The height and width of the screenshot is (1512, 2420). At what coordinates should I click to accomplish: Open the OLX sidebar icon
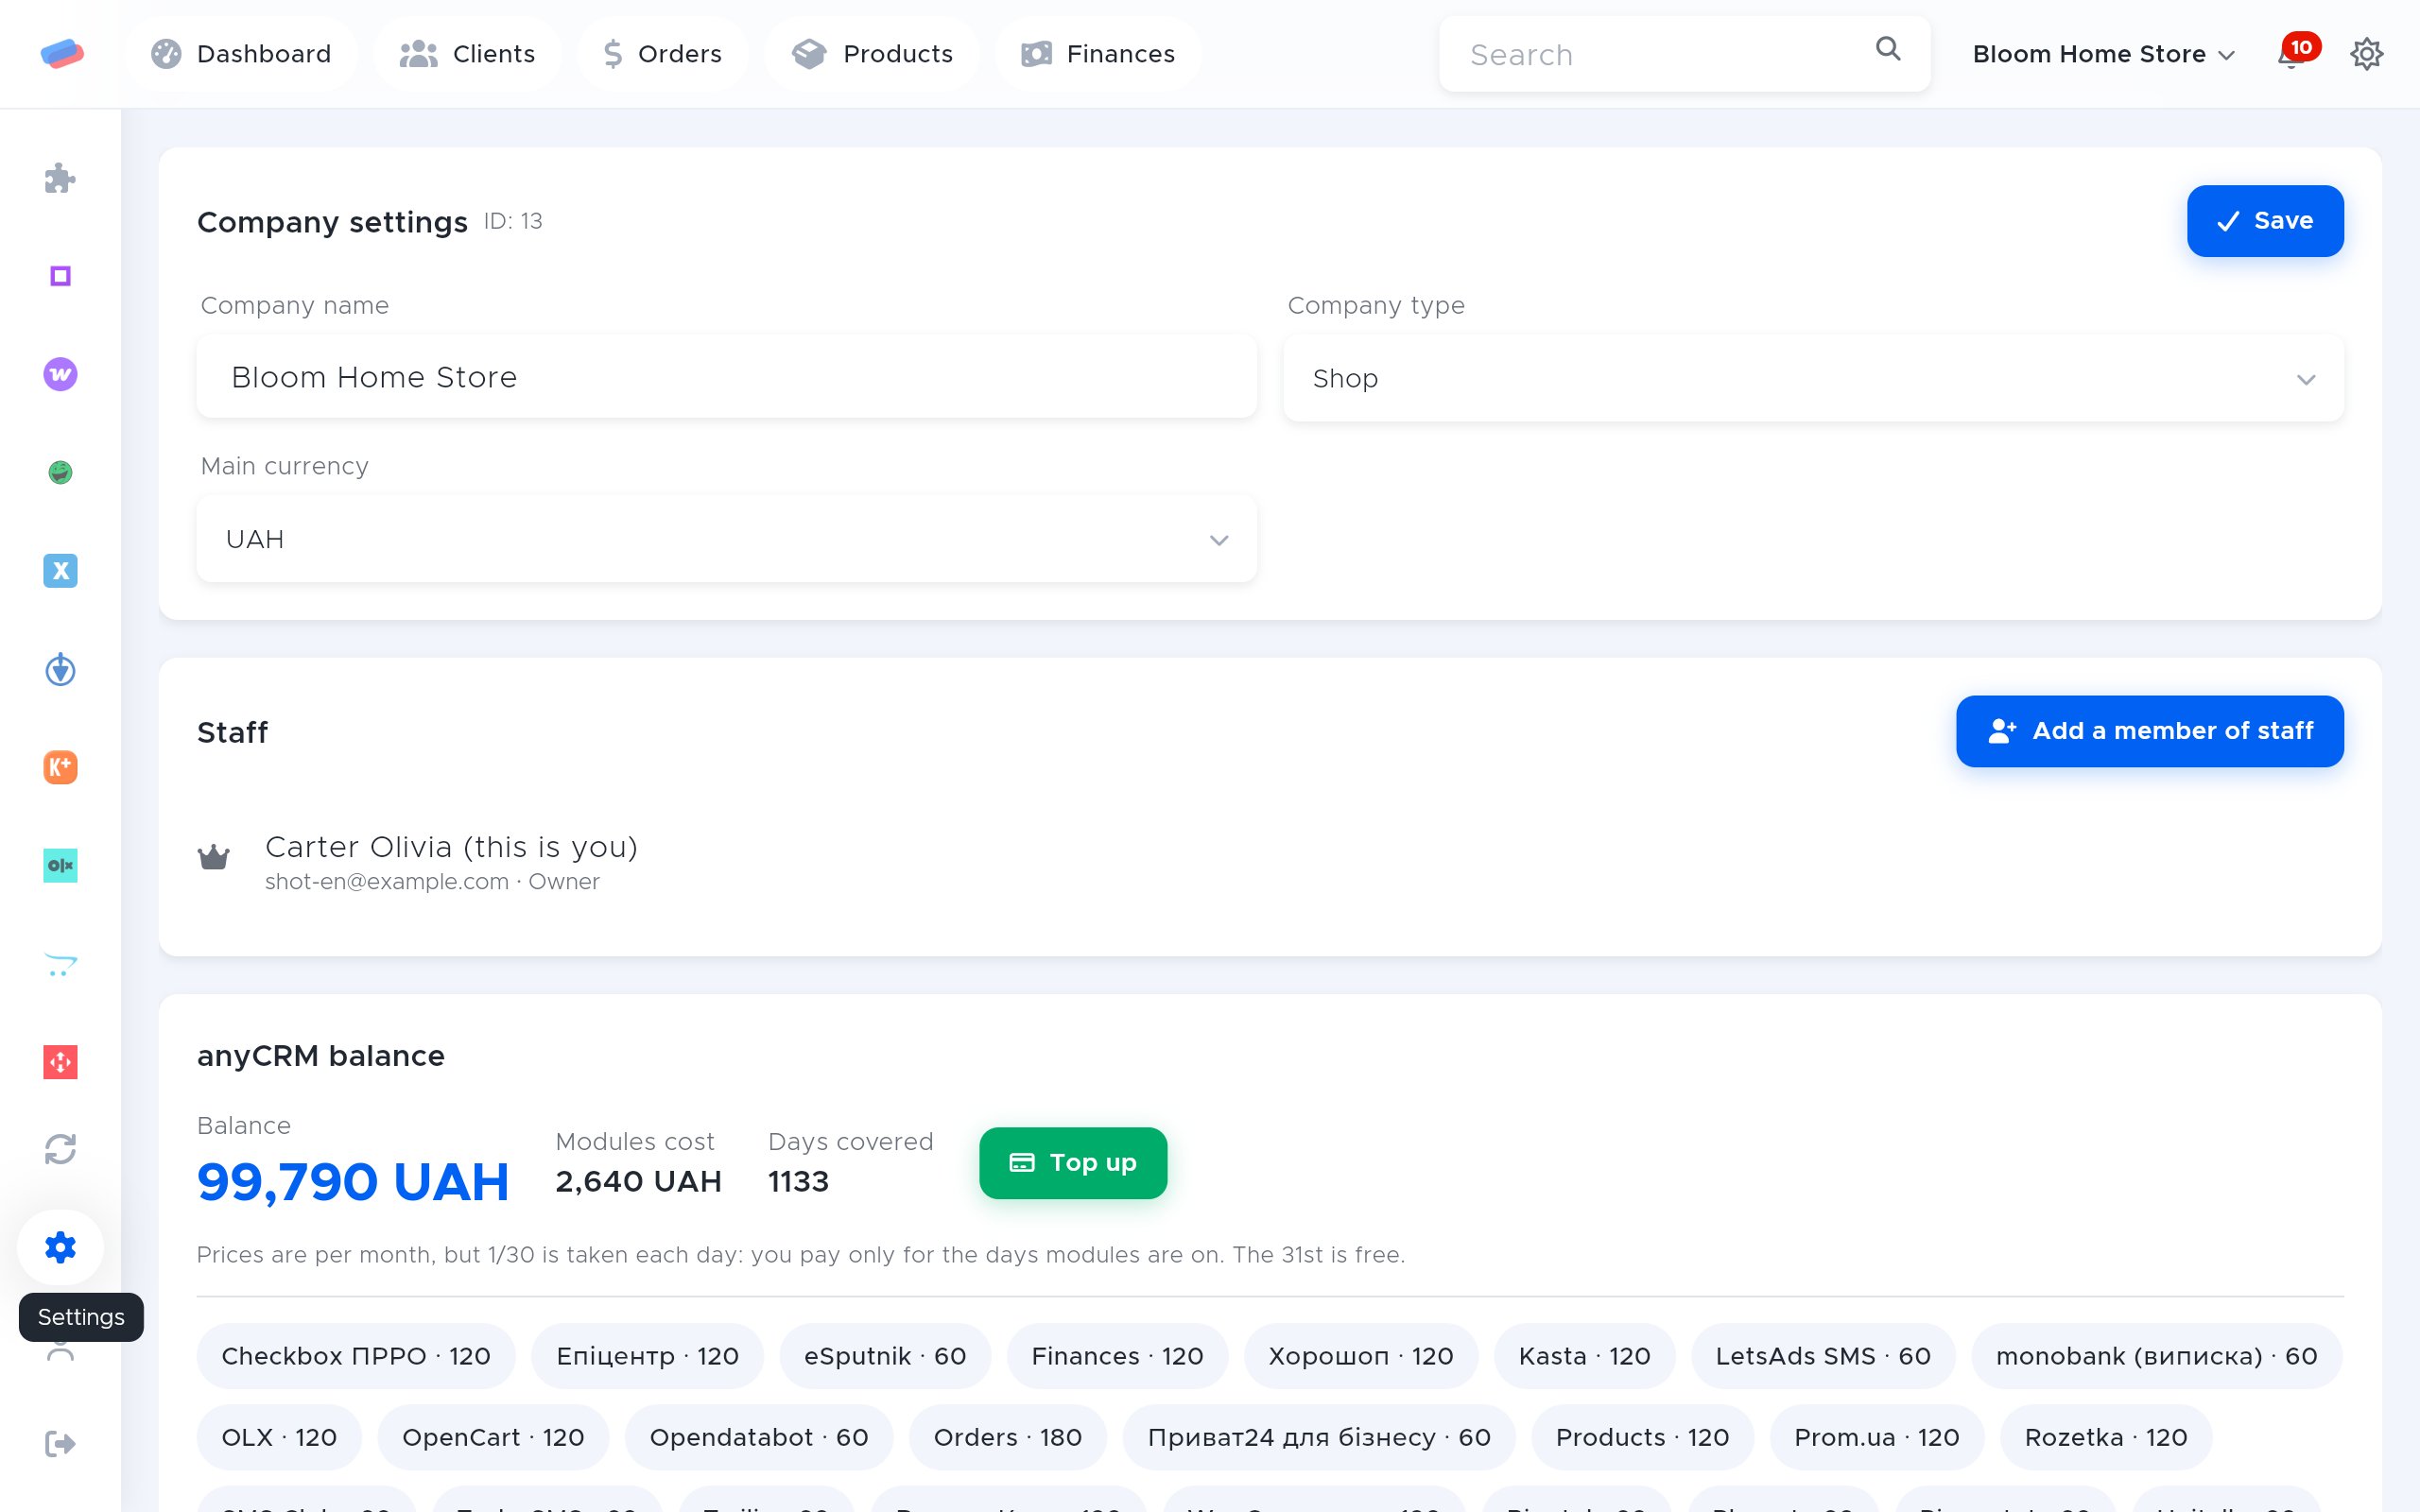click(x=60, y=865)
